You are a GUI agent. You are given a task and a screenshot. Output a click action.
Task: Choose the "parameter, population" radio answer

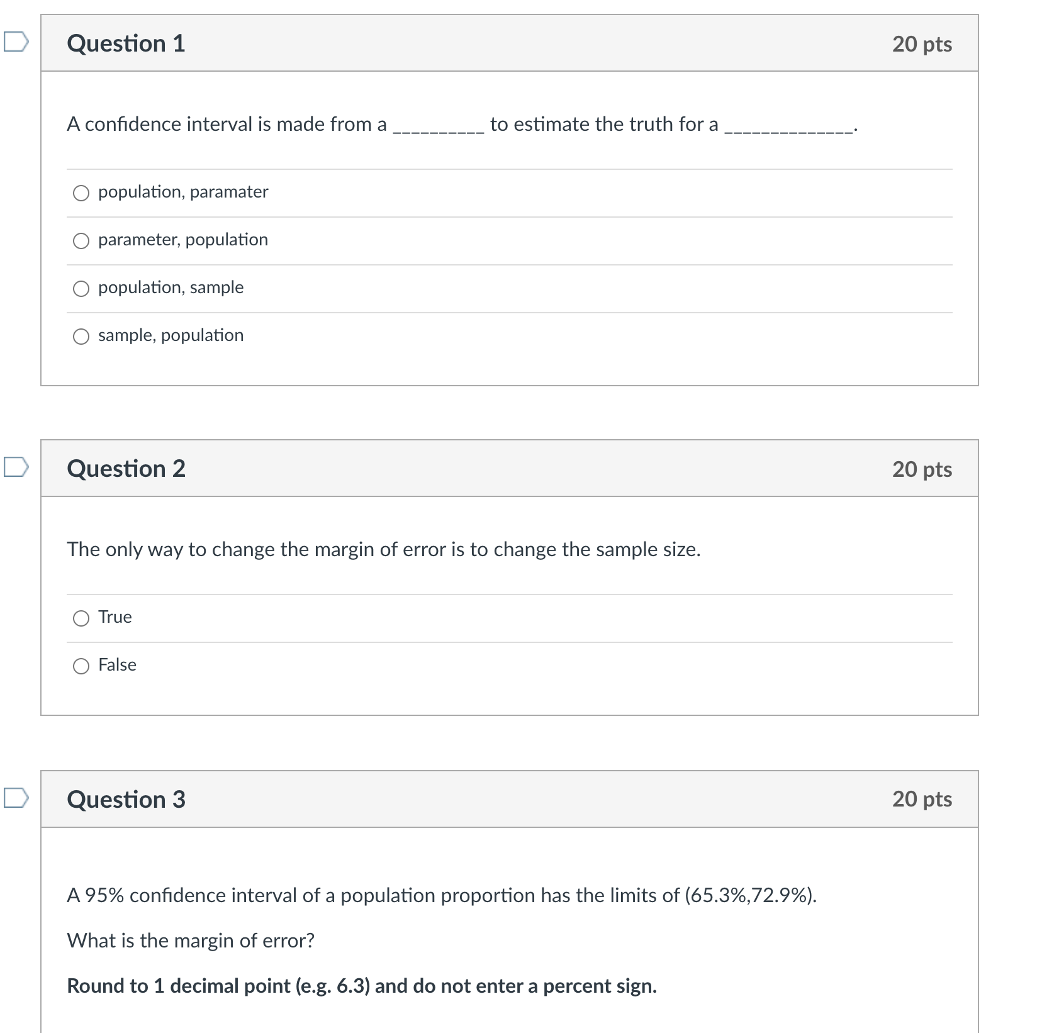click(81, 241)
